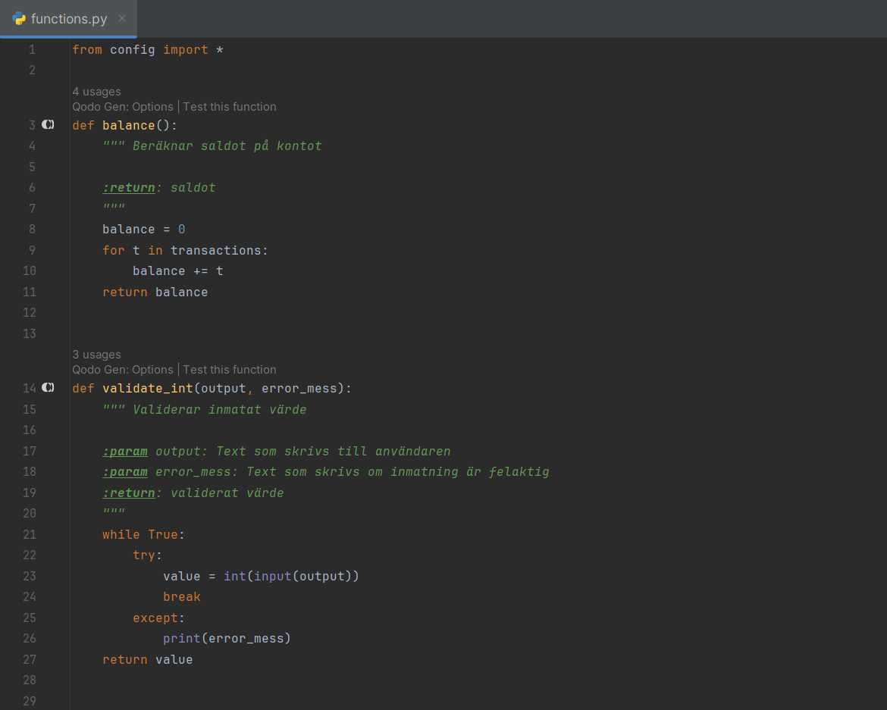Click the Python file icon on the tab
The height and width of the screenshot is (710, 887).
coord(19,19)
